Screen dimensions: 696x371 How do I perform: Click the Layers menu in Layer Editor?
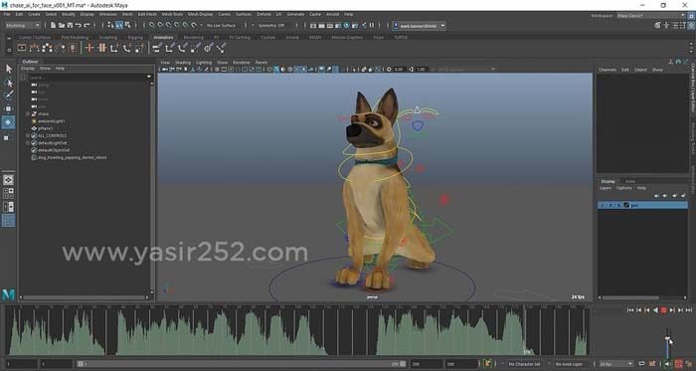point(606,188)
